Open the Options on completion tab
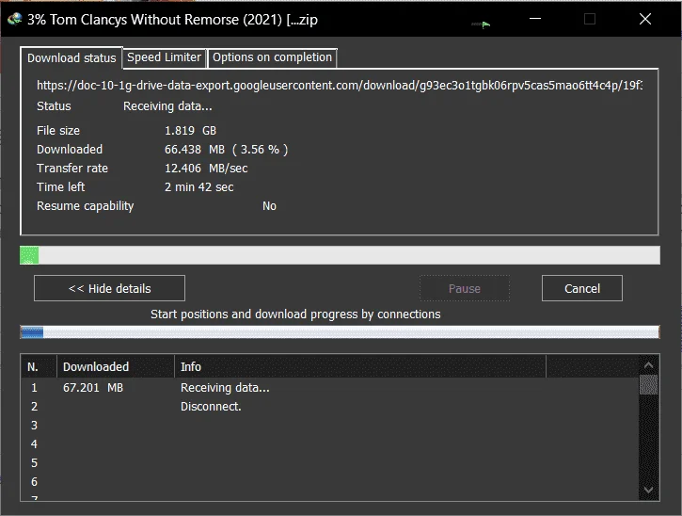The image size is (682, 516). tap(272, 57)
